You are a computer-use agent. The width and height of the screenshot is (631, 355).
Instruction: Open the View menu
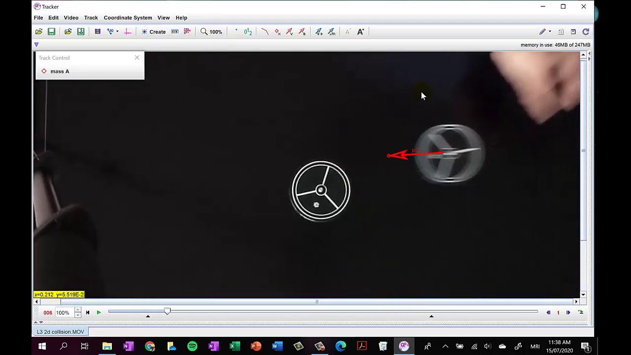tap(164, 18)
